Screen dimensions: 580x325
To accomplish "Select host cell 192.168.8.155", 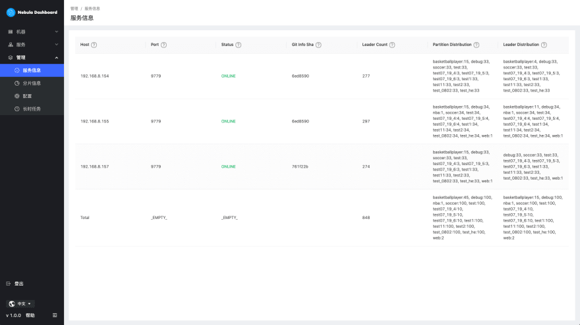I will click(95, 121).
